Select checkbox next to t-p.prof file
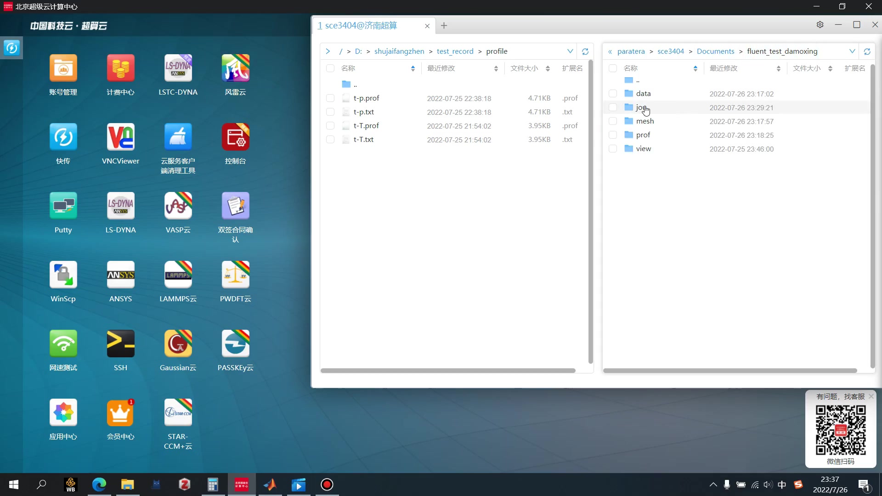 (x=331, y=97)
